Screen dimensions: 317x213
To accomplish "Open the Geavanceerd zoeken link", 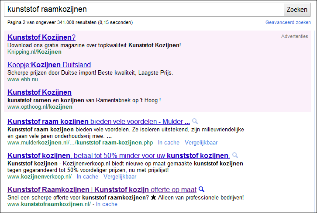I will tap(288, 22).
